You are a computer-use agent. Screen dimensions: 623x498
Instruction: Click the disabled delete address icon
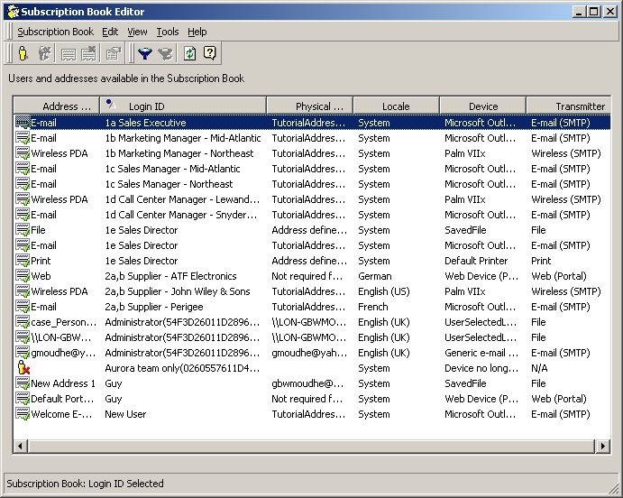88,54
